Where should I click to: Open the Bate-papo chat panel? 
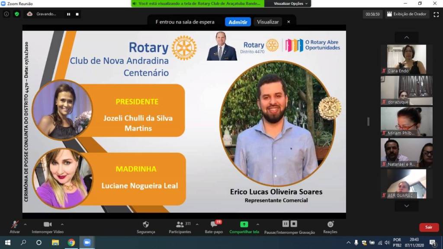(214, 226)
